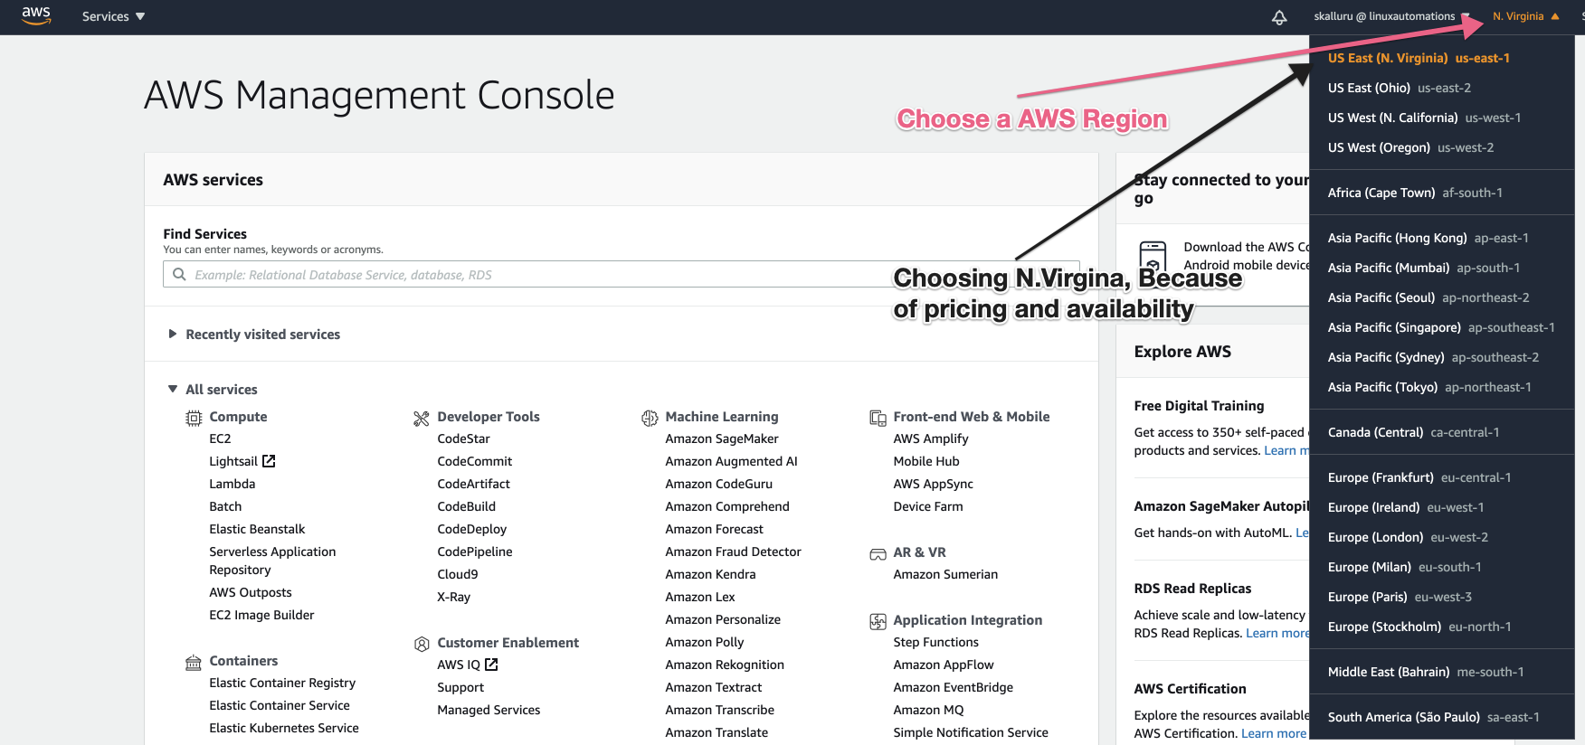Select US East (N. Virginia) us-east-1 region
1585x745 pixels.
pyautogui.click(x=1442, y=58)
